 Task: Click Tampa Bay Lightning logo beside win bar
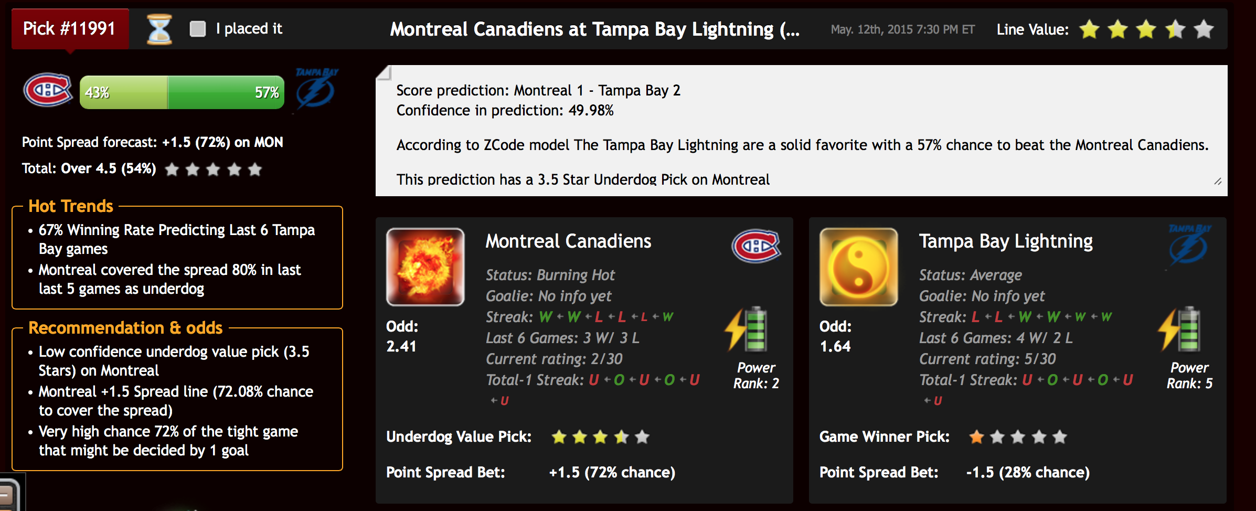316,88
